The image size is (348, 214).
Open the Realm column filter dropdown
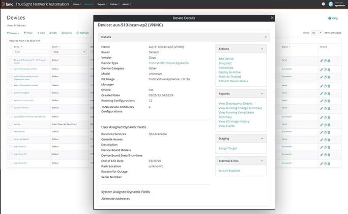(x=69, y=52)
